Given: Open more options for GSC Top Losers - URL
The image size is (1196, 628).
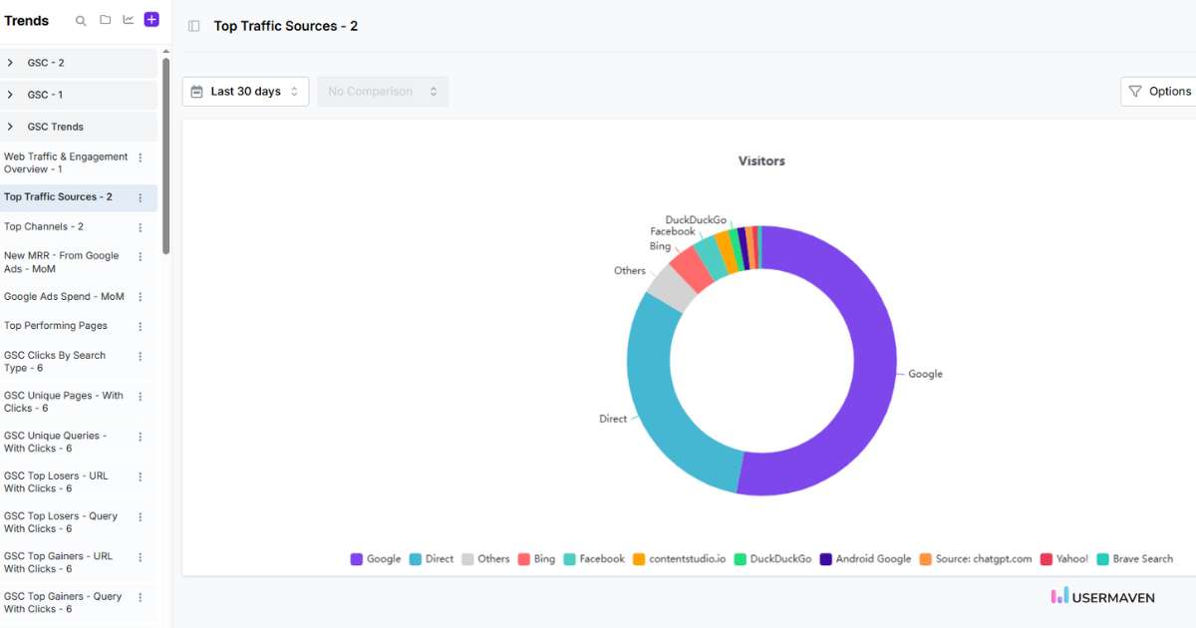Looking at the screenshot, I should 141,476.
